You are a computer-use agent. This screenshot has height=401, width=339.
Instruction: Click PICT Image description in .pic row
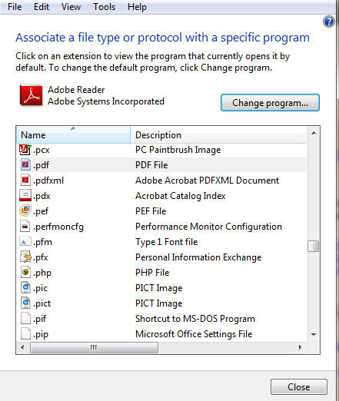(x=159, y=288)
